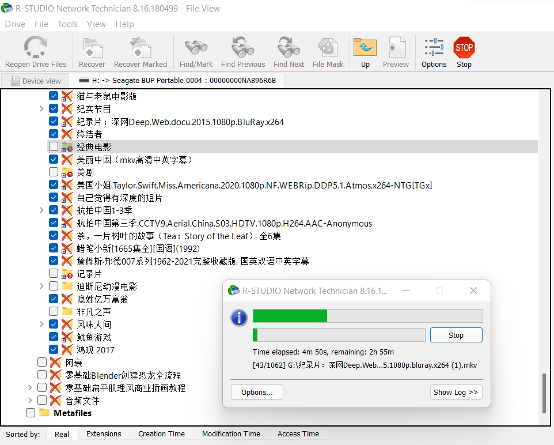
Task: Click the Metafiles folder icon
Action: 44,413
